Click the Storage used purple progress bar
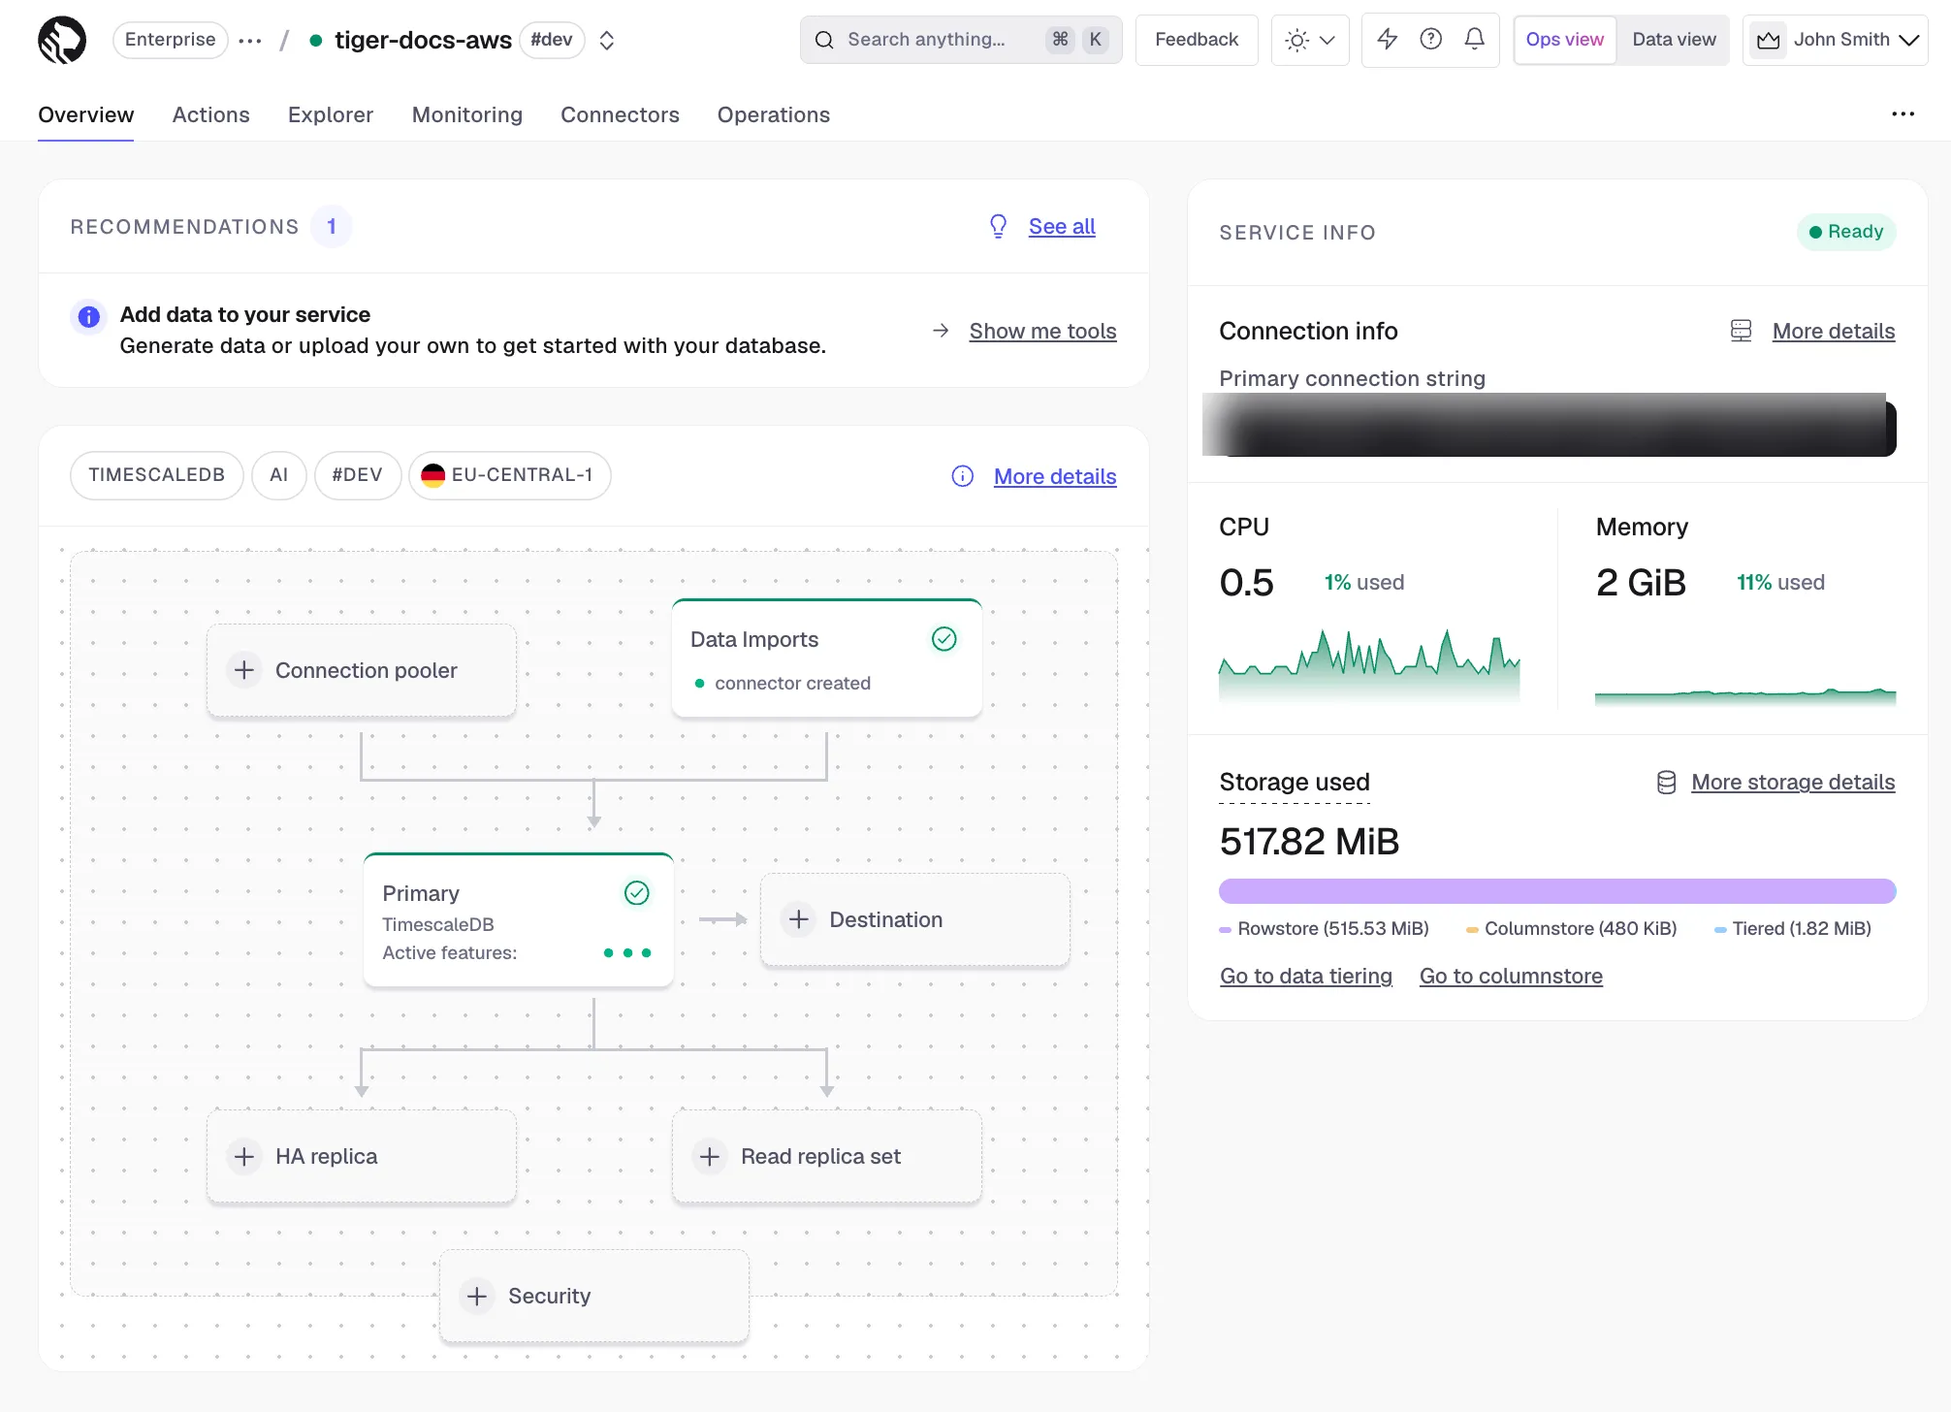This screenshot has height=1412, width=1951. (x=1557, y=891)
